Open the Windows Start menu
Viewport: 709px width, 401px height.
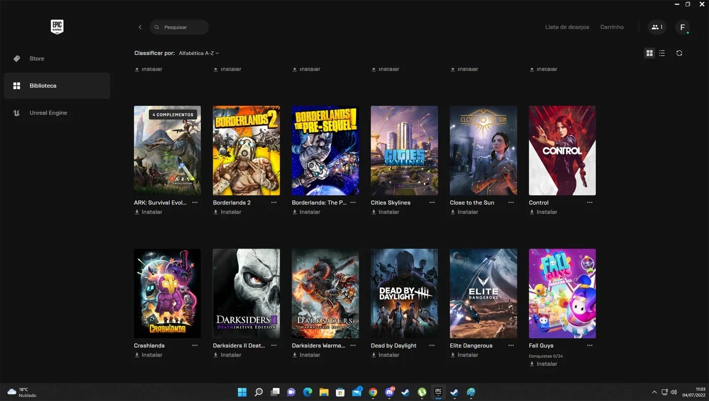[x=242, y=392]
